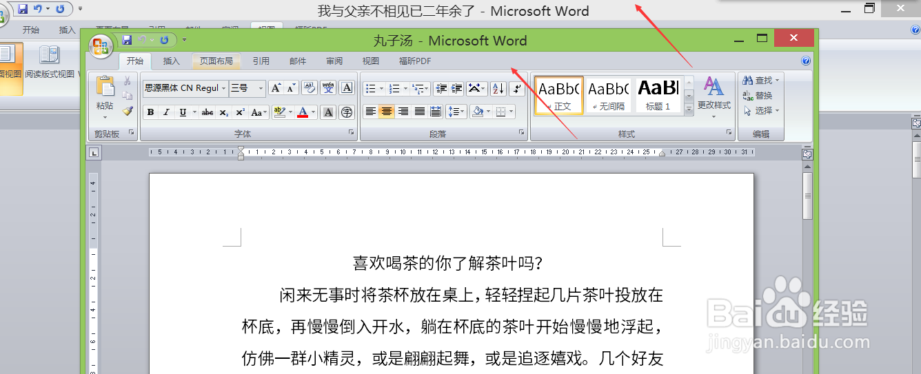Open the 福昕PDF tab in 丸子汤
The height and width of the screenshot is (374, 921).
(x=415, y=61)
